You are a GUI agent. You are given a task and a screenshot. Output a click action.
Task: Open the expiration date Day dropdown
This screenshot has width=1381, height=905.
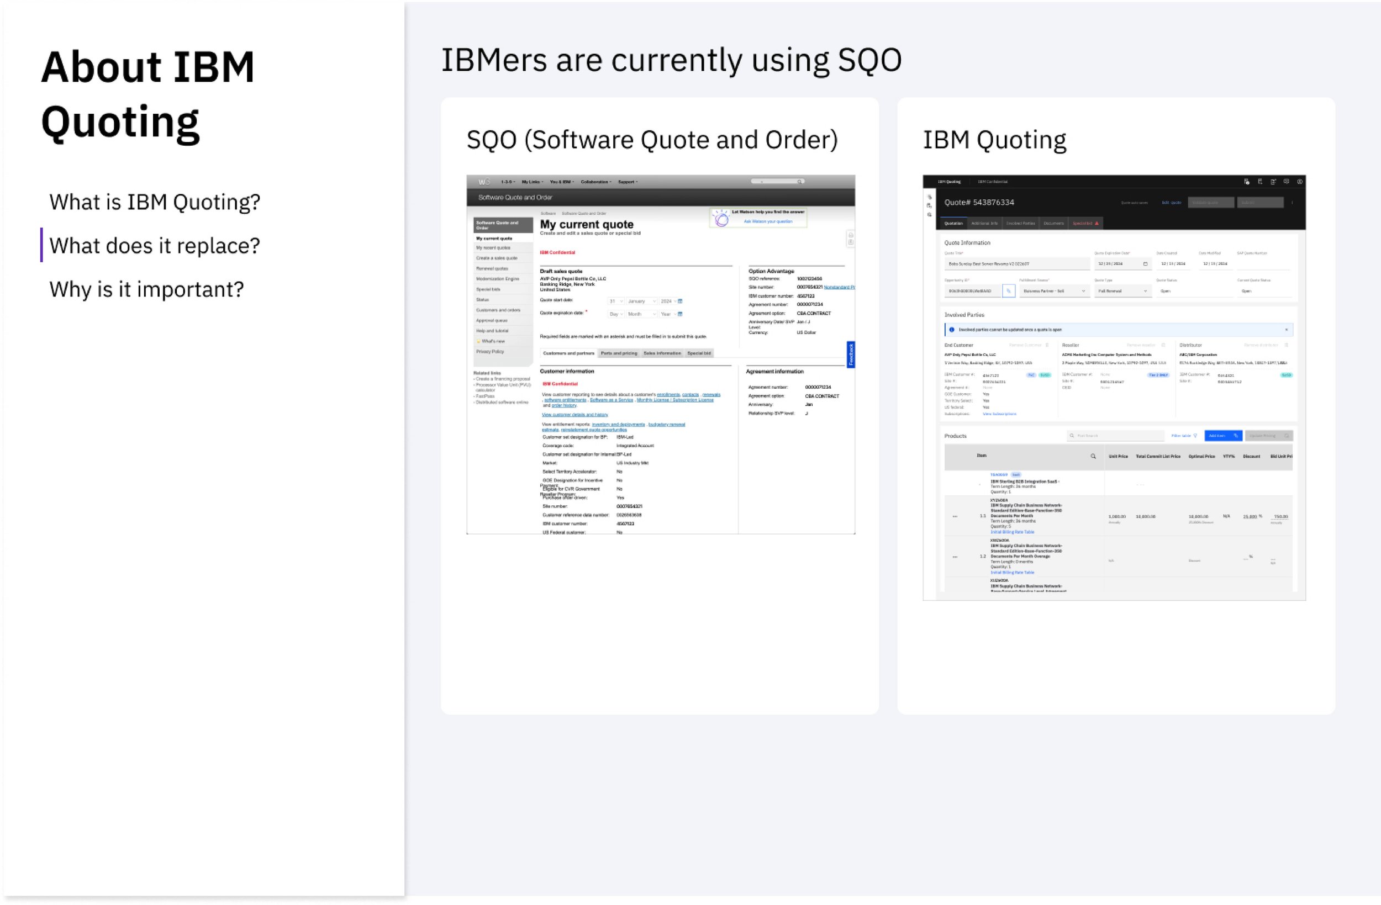coord(615,314)
